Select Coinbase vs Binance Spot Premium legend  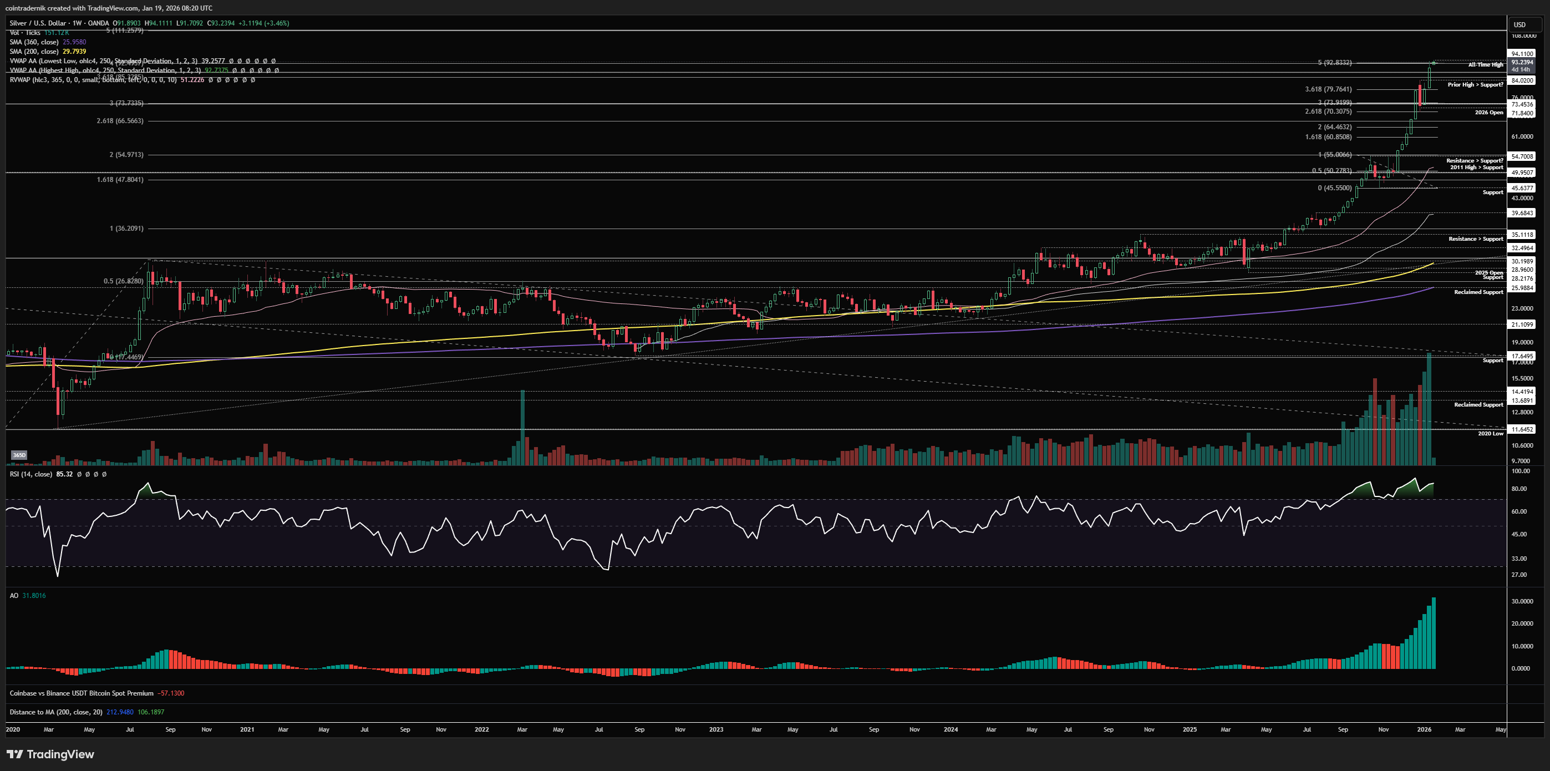click(x=81, y=693)
